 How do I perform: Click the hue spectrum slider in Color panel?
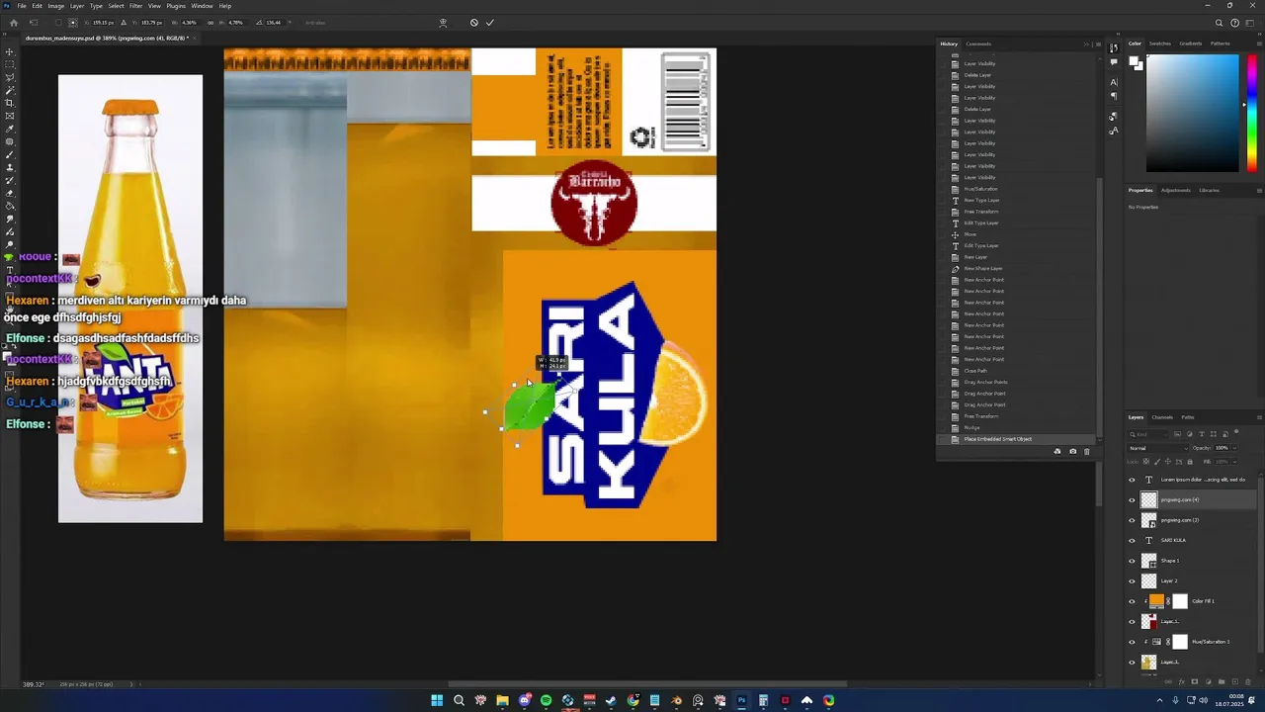[1252, 114]
